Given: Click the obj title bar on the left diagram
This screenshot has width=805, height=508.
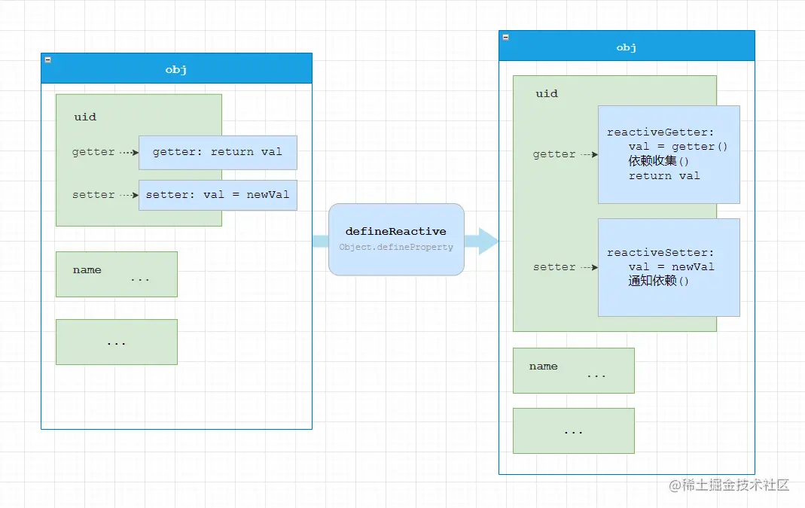Looking at the screenshot, I should (176, 69).
